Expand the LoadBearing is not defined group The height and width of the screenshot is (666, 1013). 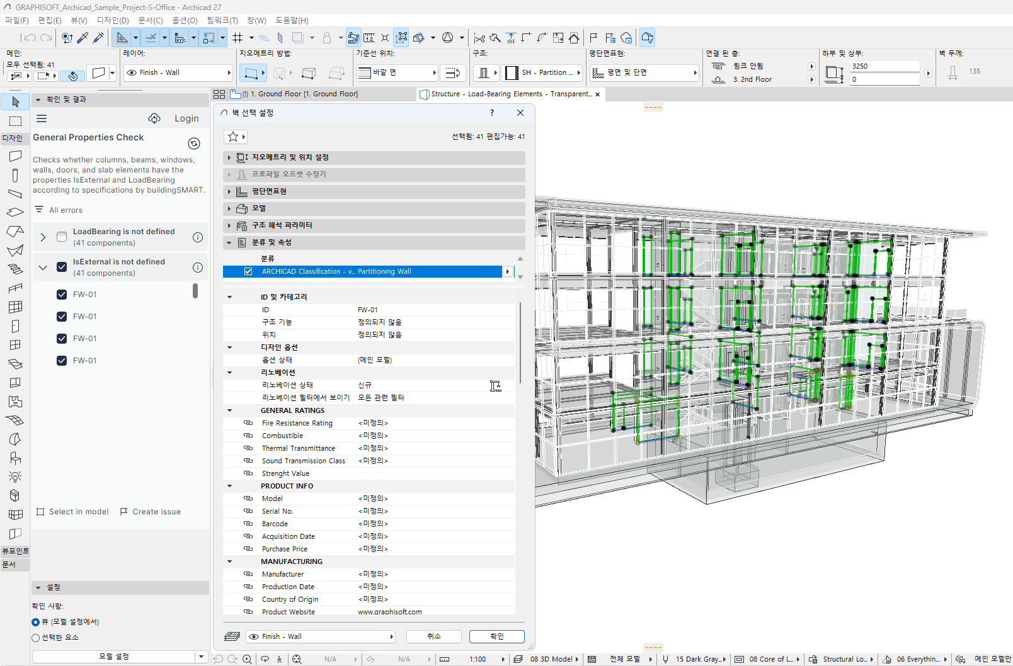(x=43, y=237)
